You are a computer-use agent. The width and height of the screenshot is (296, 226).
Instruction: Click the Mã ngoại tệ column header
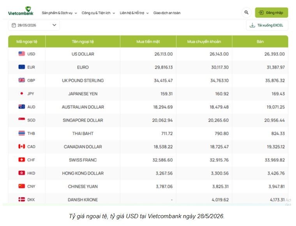[27, 42]
